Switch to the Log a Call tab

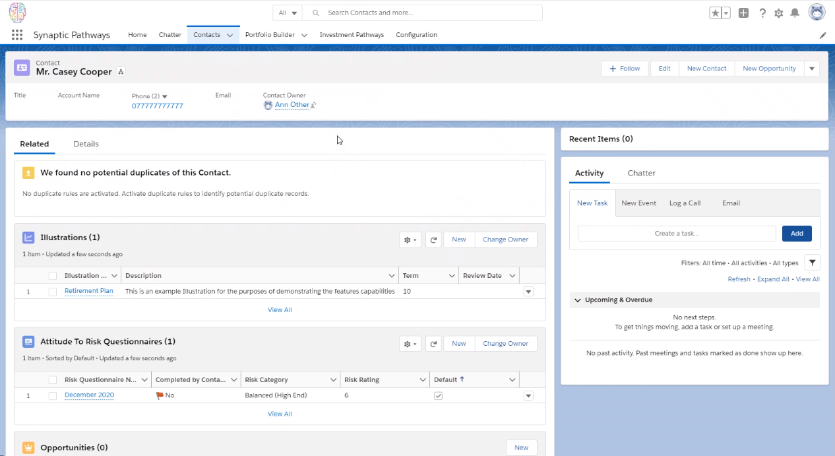[x=685, y=203]
